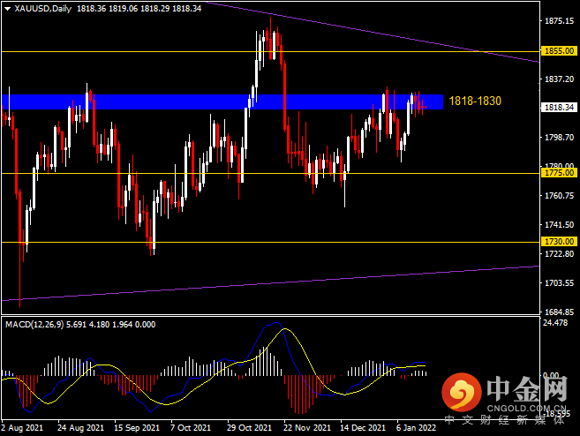The width and height of the screenshot is (580, 436).
Task: Pick the 29 Oct 2021 date label
Action: point(250,428)
